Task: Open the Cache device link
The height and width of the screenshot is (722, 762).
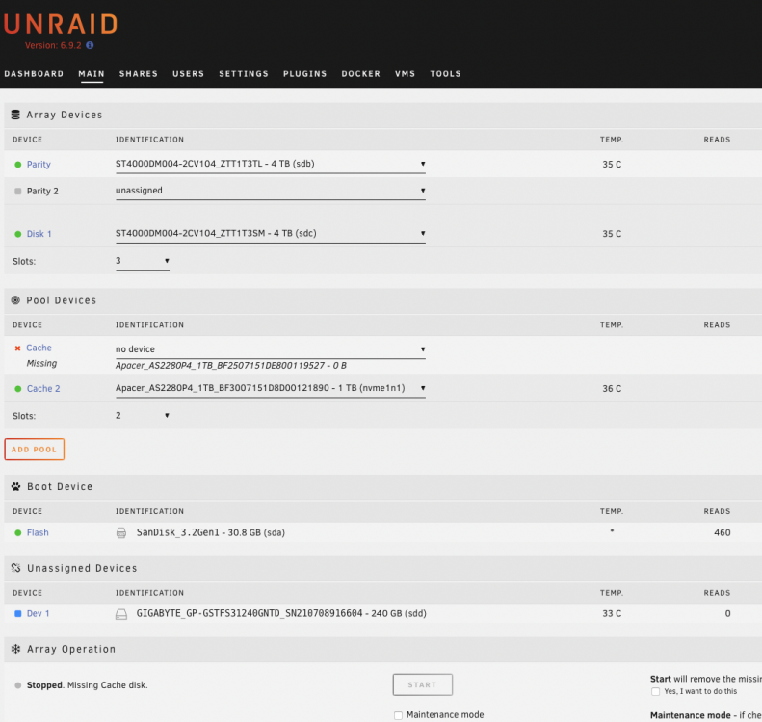Action: coord(39,348)
